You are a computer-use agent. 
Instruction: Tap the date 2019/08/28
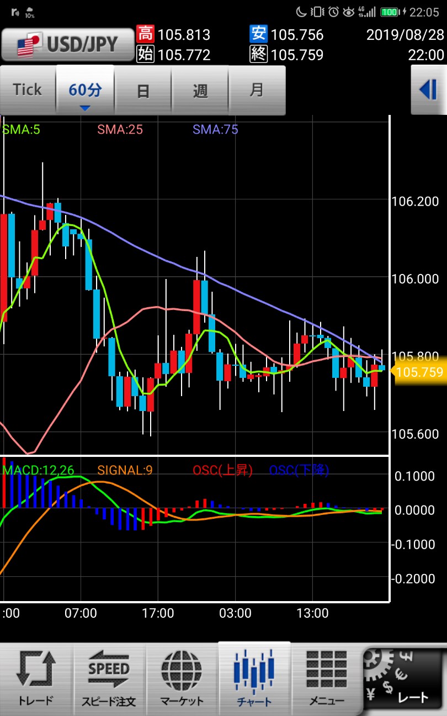(x=405, y=35)
